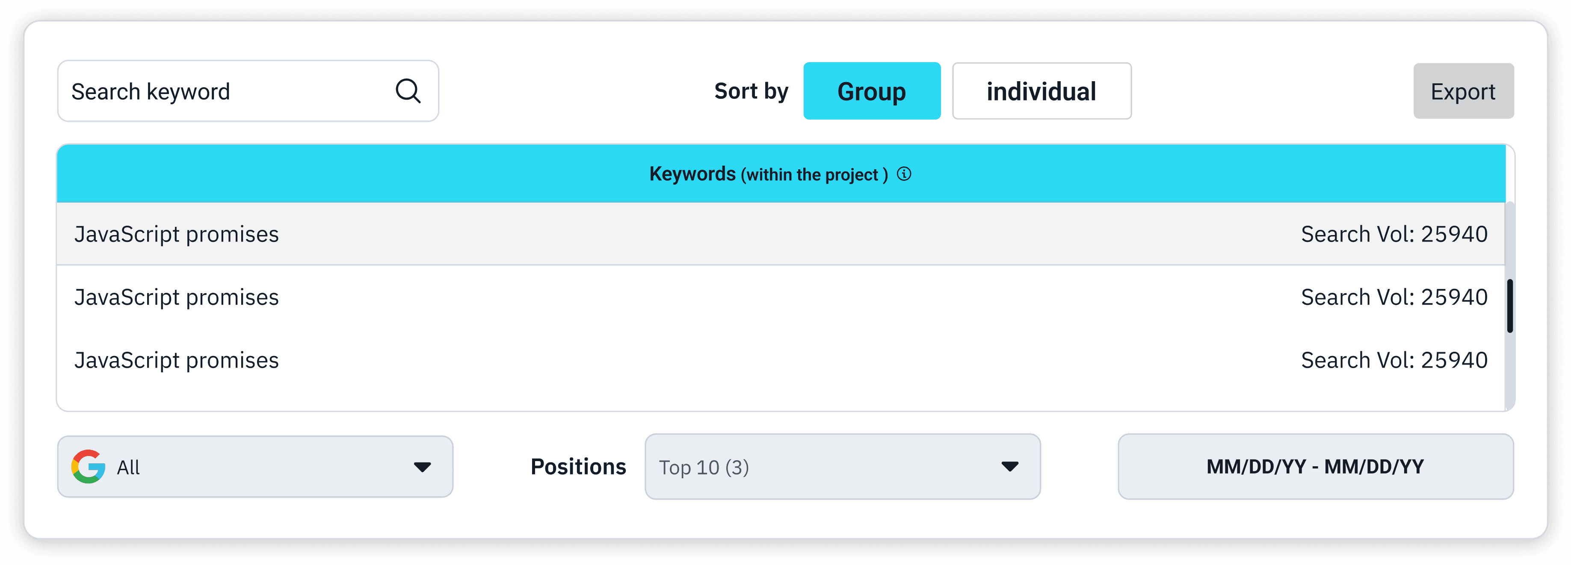Click Search Vol: 25940 in first row
Viewport: 1571px width, 565px height.
(1393, 234)
